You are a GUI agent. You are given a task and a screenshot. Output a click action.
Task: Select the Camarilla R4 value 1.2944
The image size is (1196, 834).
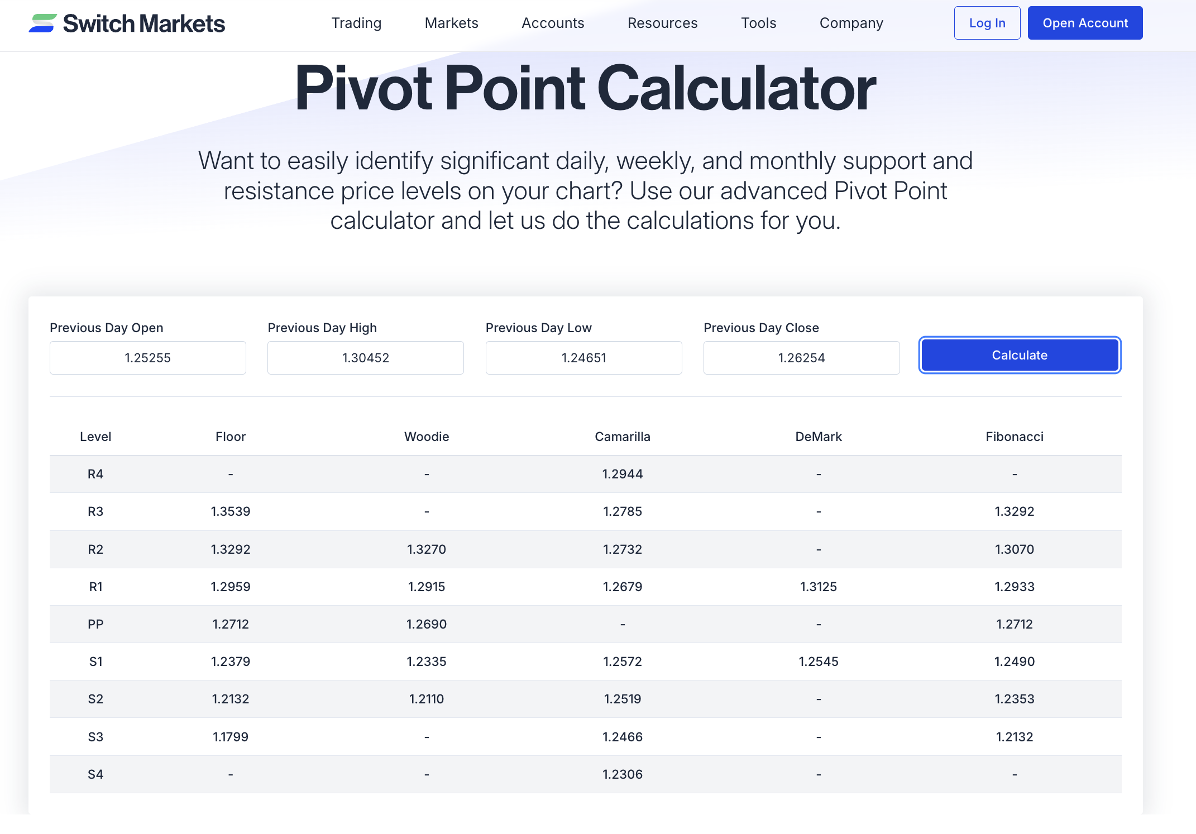coord(623,474)
